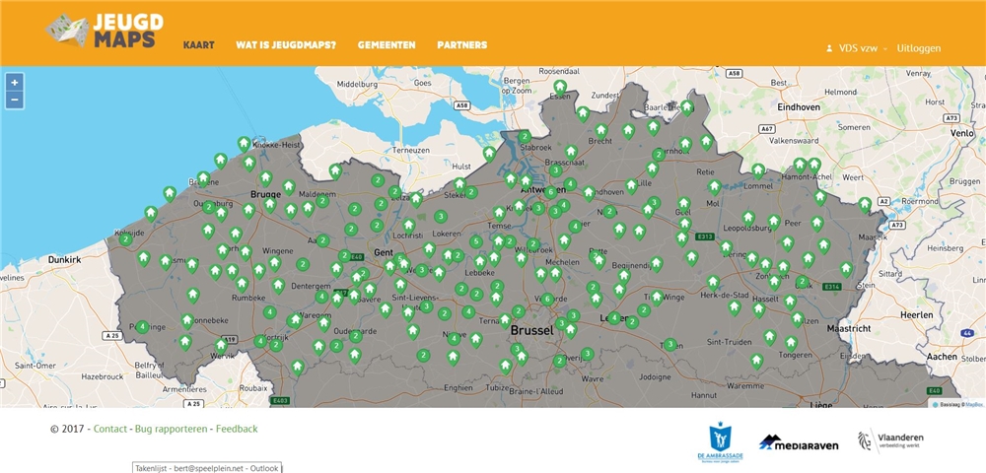Click the De Ambrassade partner logo

(720, 442)
